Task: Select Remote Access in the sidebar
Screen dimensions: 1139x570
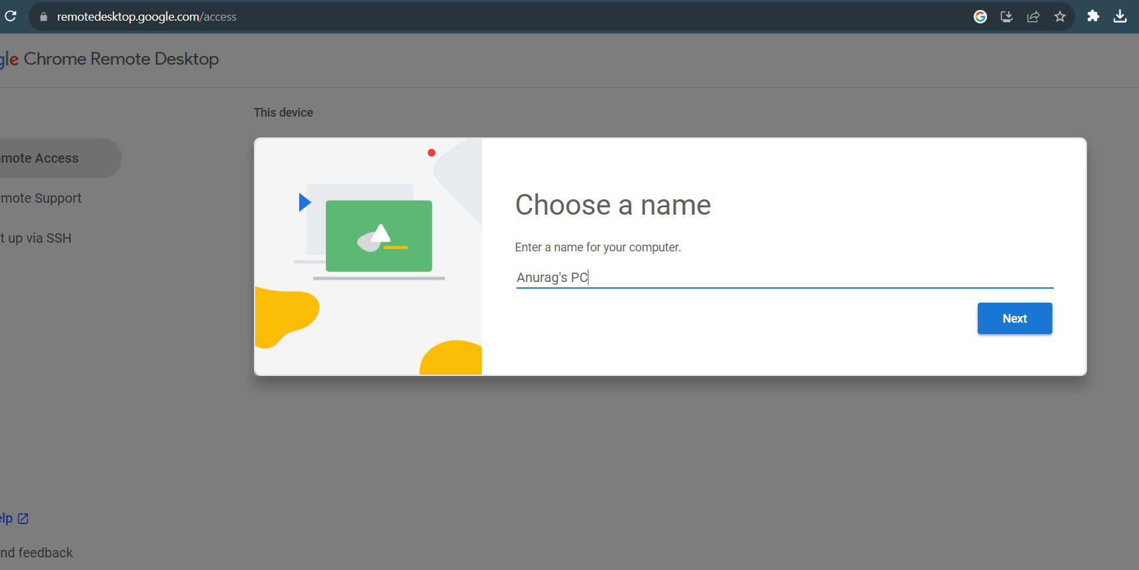Action: [60, 158]
